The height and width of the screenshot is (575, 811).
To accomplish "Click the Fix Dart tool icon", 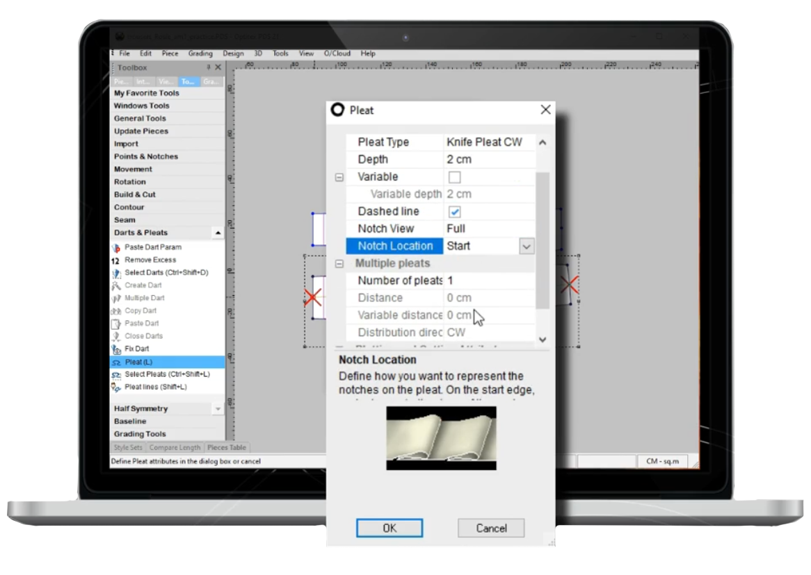I will tap(117, 349).
